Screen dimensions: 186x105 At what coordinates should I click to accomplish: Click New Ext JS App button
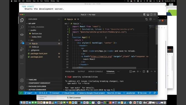(x=114, y=93)
